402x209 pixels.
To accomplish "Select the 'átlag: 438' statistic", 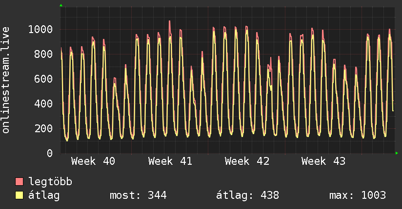I will tap(247, 195).
